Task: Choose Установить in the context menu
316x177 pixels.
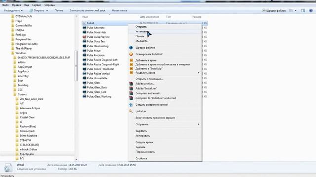Action: pyautogui.click(x=165, y=31)
